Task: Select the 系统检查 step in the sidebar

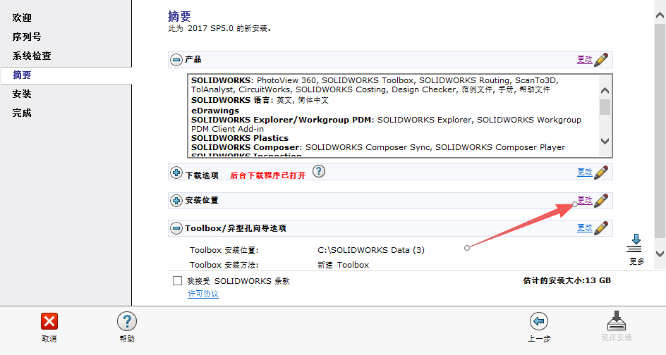Action: coord(32,56)
